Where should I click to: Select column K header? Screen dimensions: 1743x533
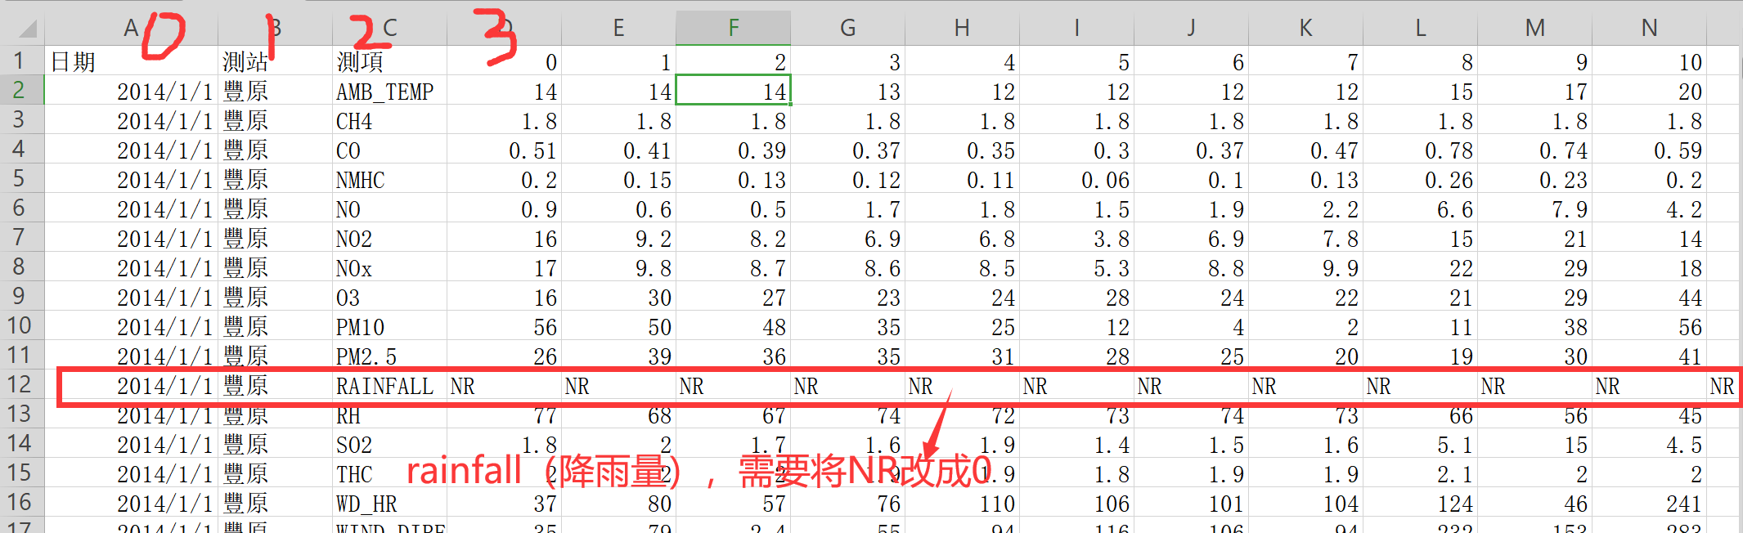click(1305, 28)
